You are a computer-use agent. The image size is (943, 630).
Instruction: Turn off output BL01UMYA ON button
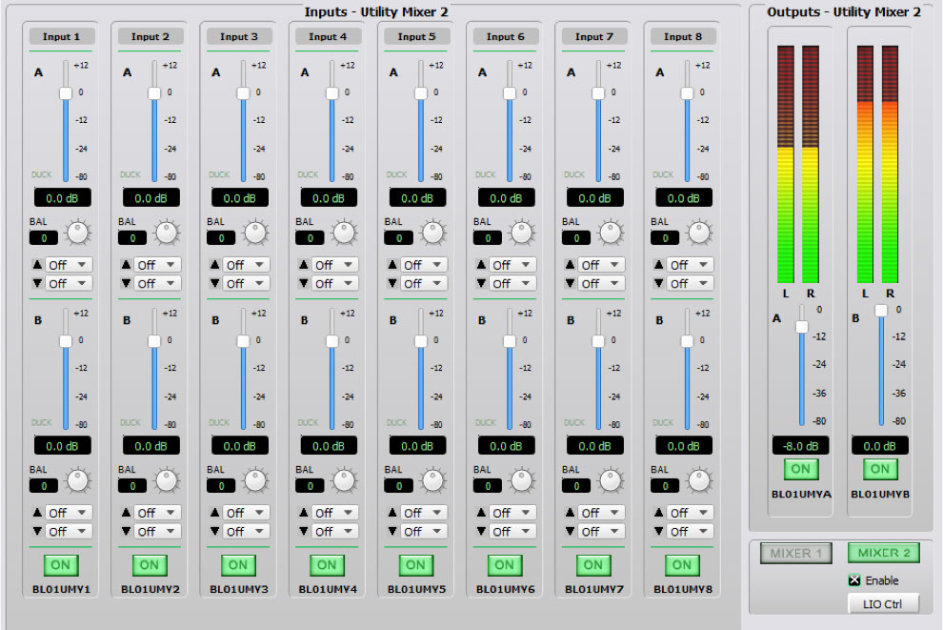point(800,468)
